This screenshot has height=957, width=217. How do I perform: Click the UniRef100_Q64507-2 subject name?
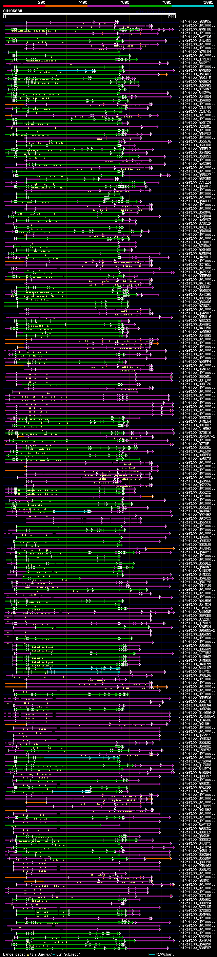point(197,436)
